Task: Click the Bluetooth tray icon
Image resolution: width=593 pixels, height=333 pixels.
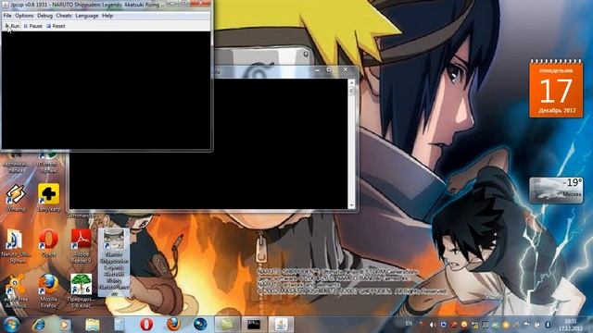Action: point(548,325)
